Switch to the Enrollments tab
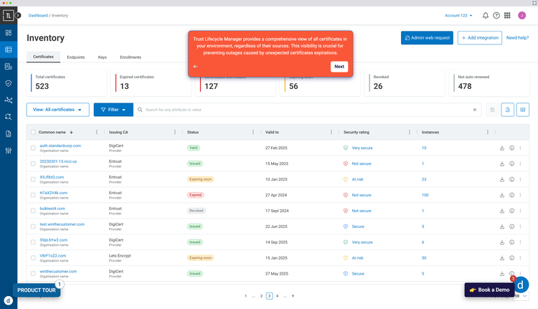 [130, 57]
